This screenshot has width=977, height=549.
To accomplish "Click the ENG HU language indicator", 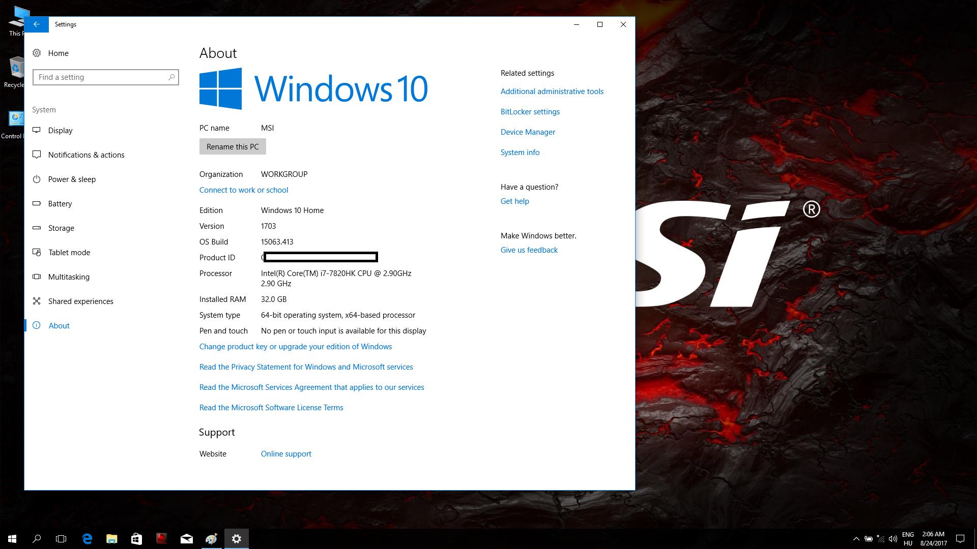I will pos(908,539).
